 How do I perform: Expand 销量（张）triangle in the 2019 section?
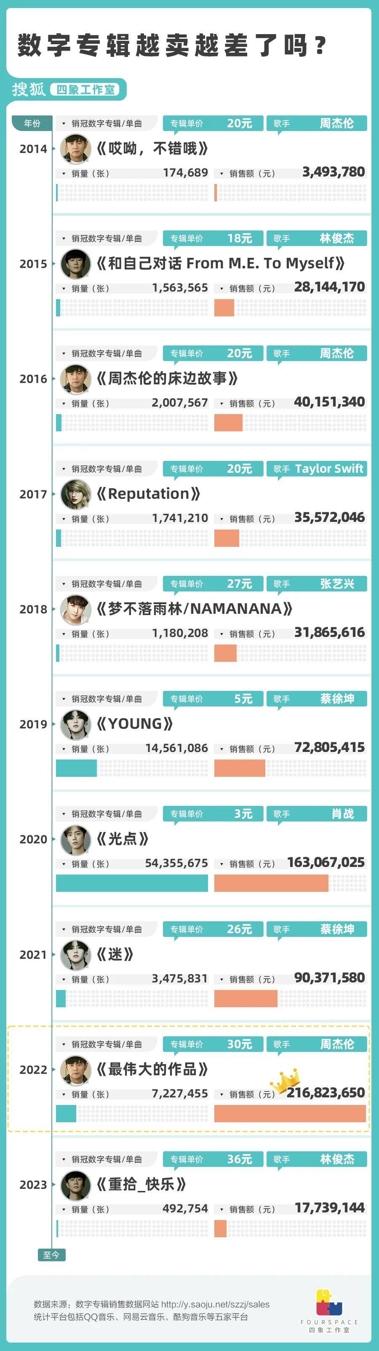[x=64, y=749]
